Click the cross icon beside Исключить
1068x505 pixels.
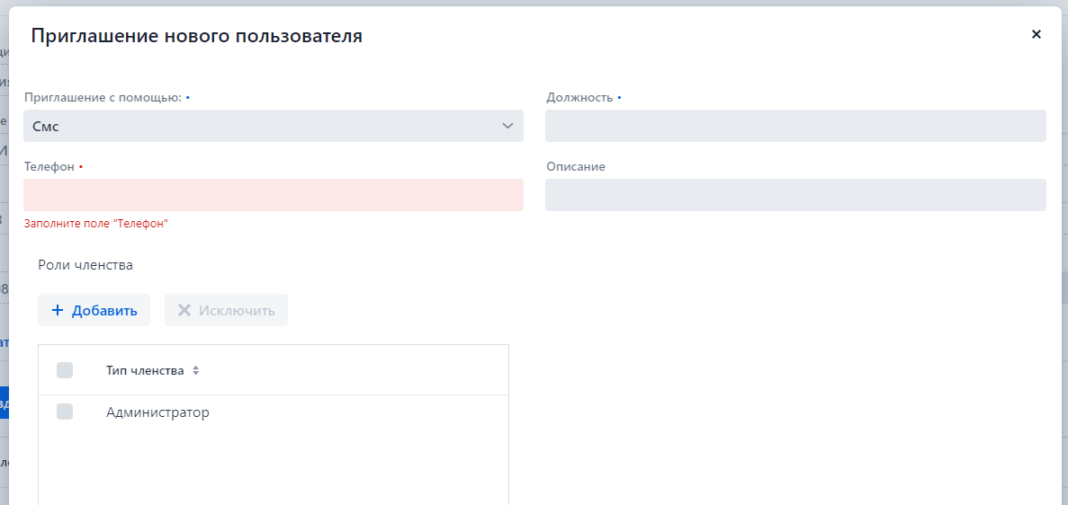coord(184,310)
